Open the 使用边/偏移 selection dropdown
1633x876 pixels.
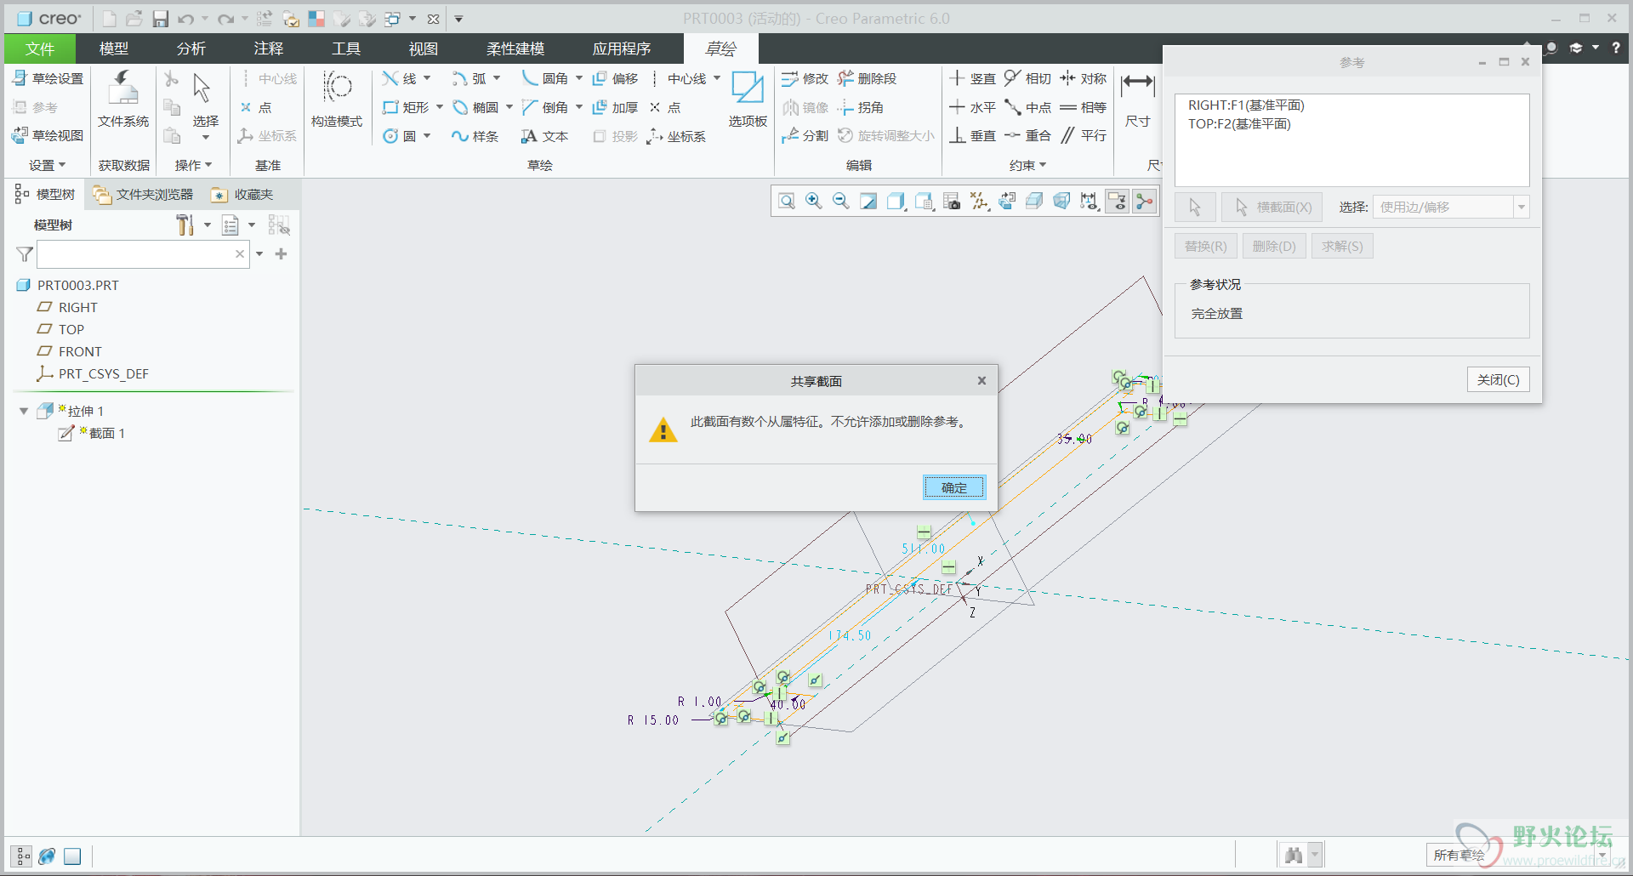[x=1521, y=207]
